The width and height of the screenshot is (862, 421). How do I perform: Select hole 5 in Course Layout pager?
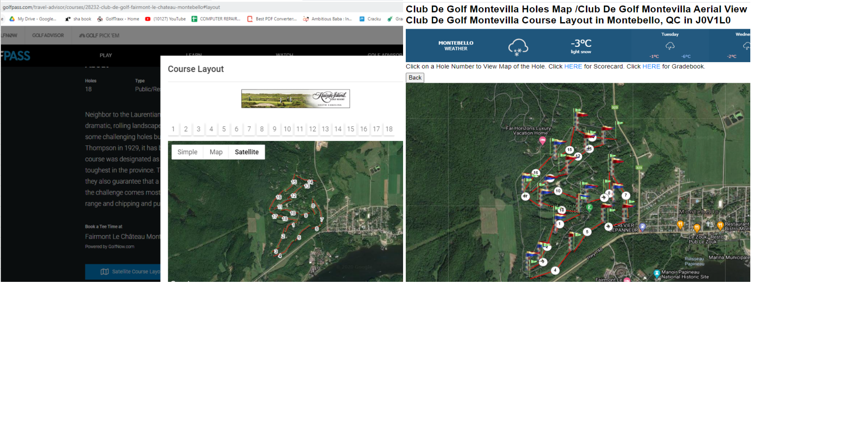(x=224, y=129)
